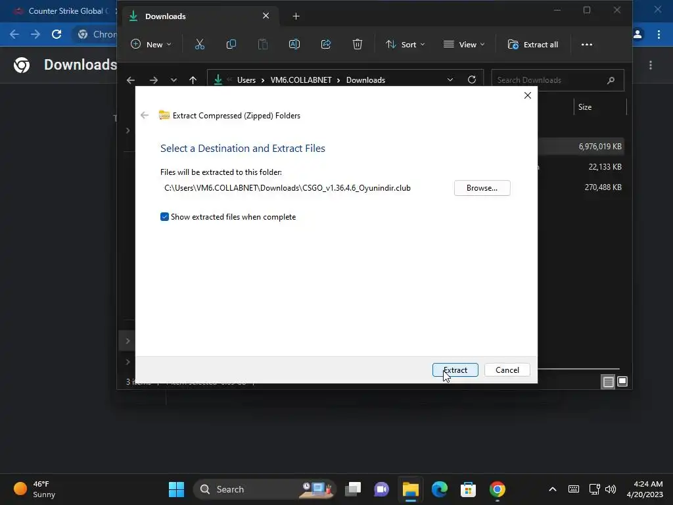673x505 pixels.
Task: Open the weather widget showing 46°F
Action: pyautogui.click(x=35, y=489)
